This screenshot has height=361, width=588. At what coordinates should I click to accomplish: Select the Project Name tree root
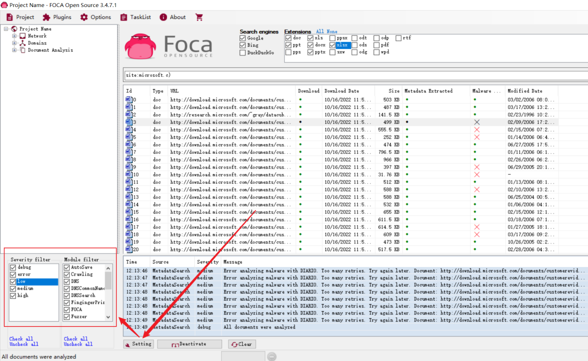[35, 29]
